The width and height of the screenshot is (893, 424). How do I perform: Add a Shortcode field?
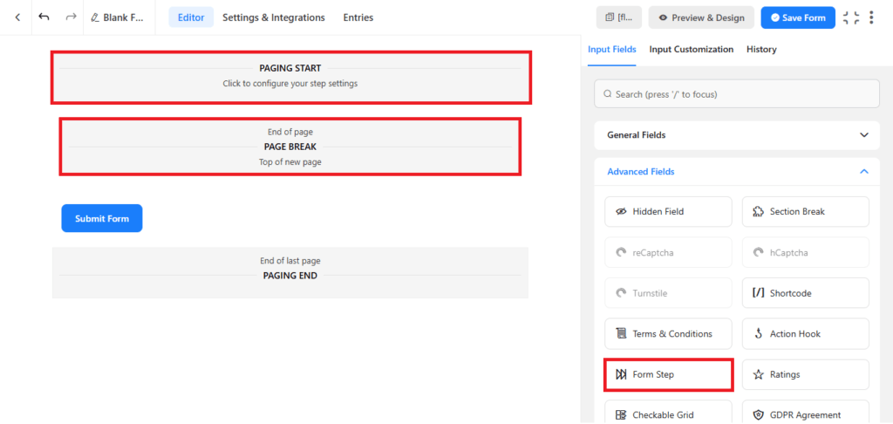[x=805, y=293]
